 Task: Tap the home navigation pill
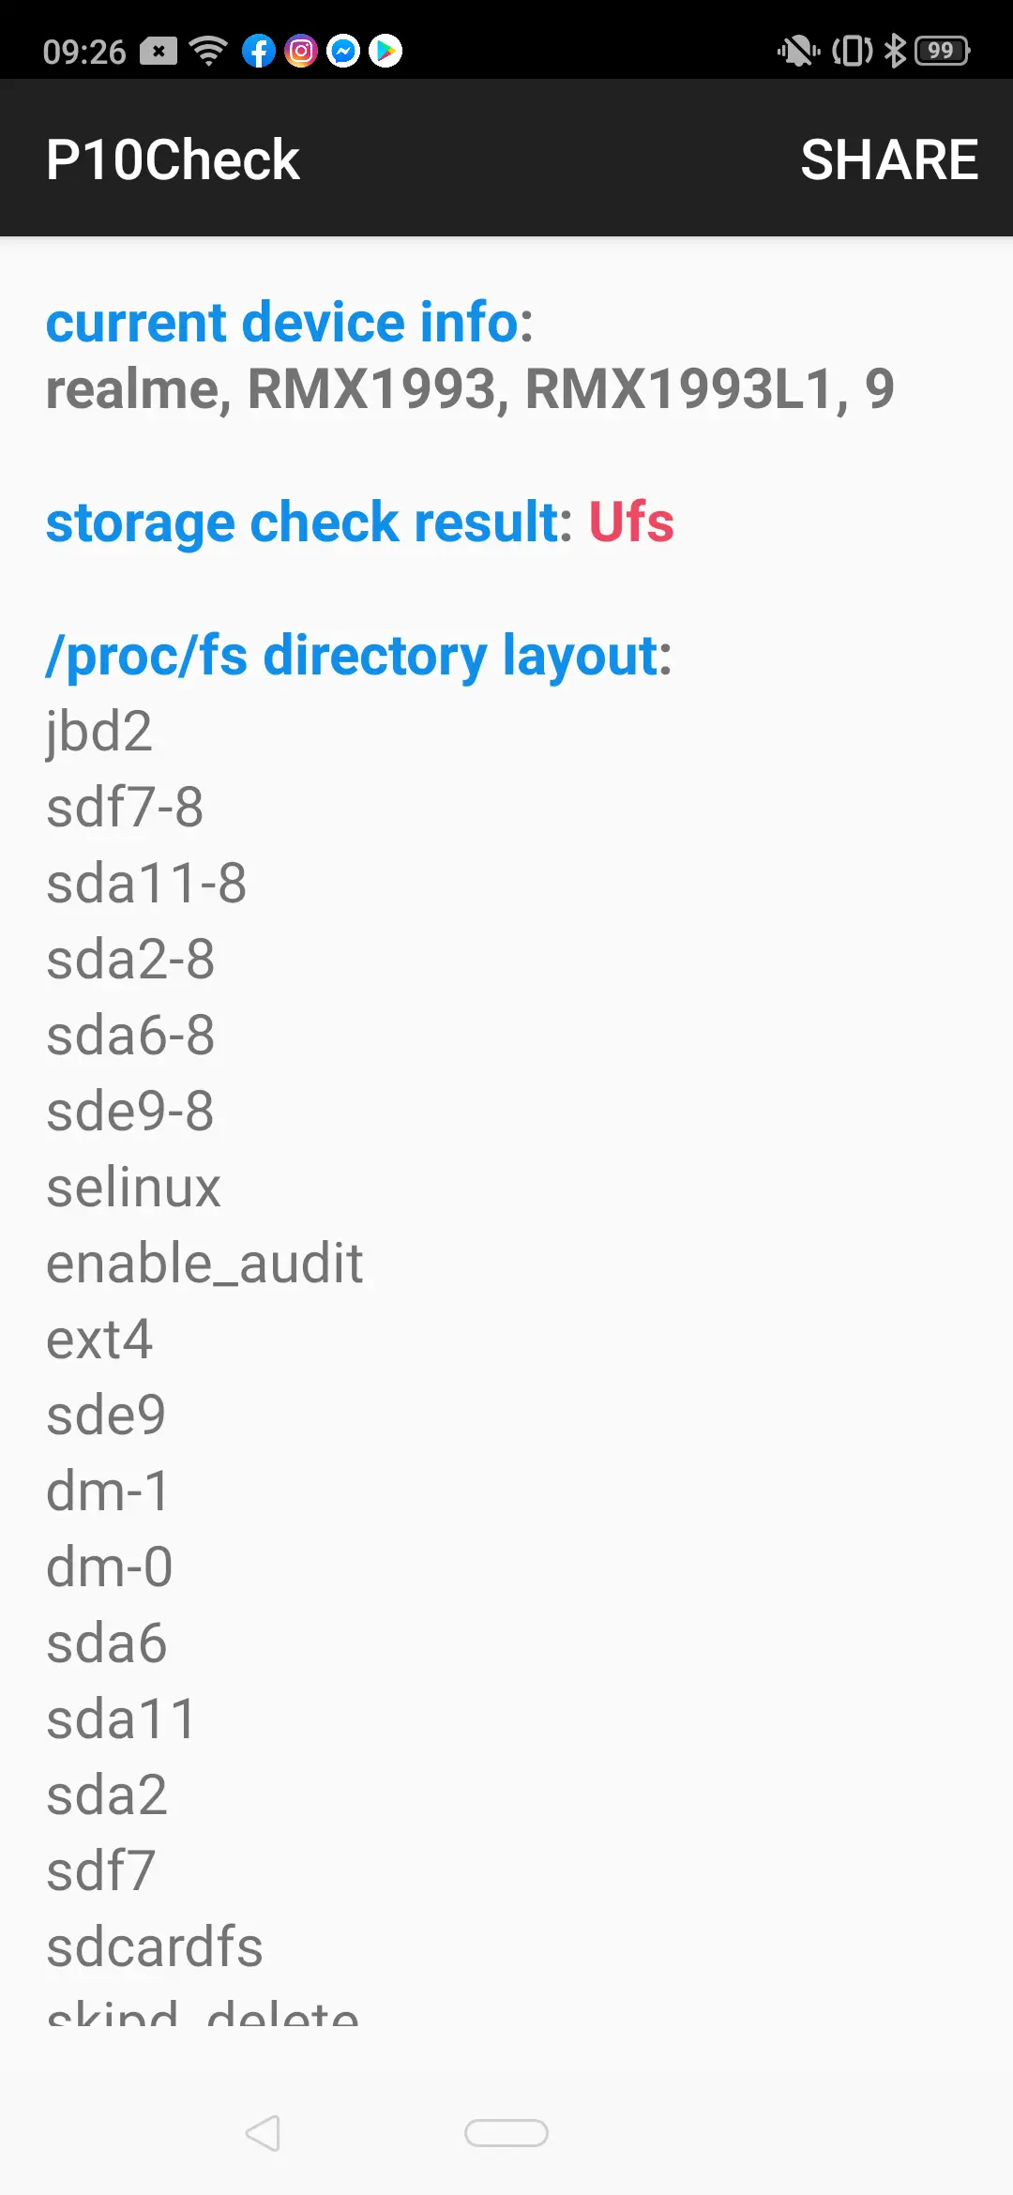pyautogui.click(x=506, y=2132)
